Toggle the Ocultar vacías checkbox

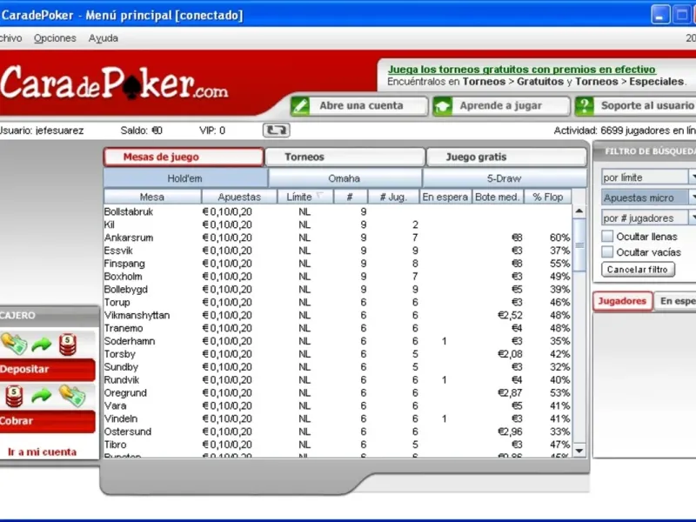[x=607, y=251]
